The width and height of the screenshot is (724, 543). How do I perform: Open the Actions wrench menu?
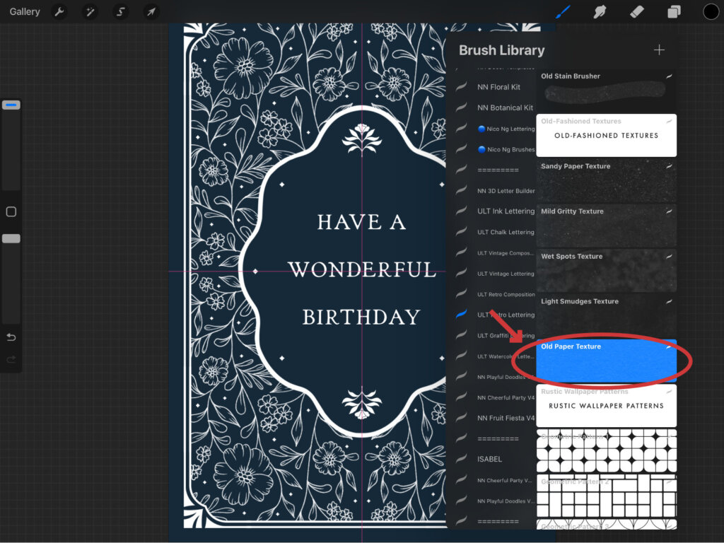(x=59, y=12)
